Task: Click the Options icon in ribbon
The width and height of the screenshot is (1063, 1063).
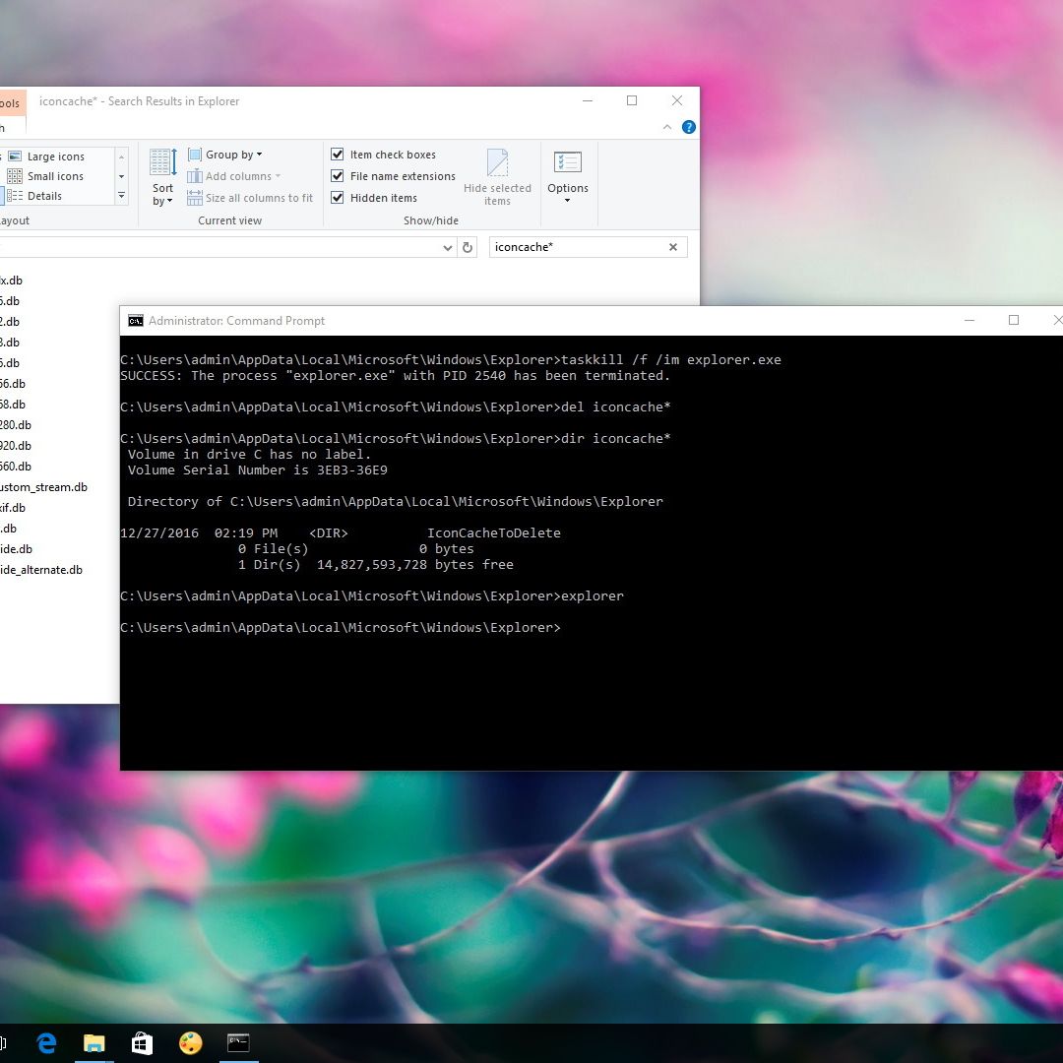Action: 568,163
